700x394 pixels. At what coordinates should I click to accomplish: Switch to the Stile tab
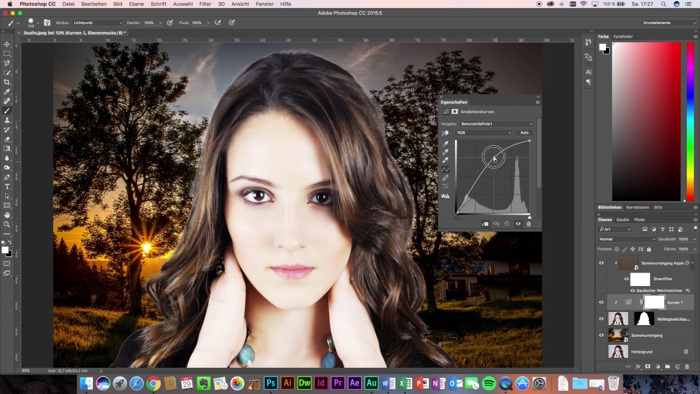pos(658,207)
